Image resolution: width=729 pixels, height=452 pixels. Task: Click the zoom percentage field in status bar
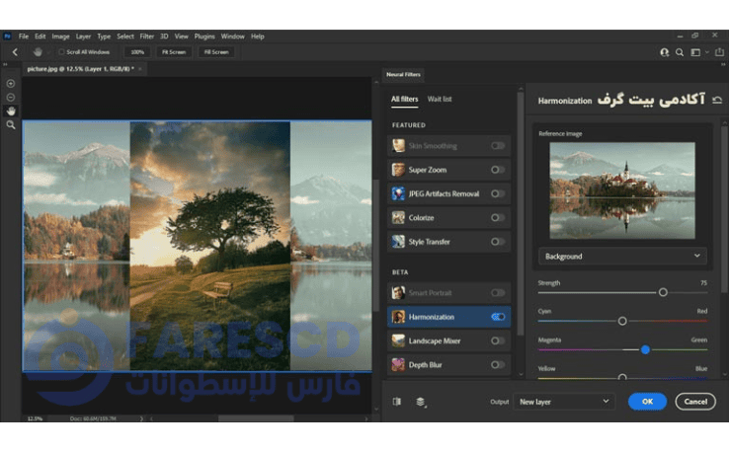tap(35, 418)
